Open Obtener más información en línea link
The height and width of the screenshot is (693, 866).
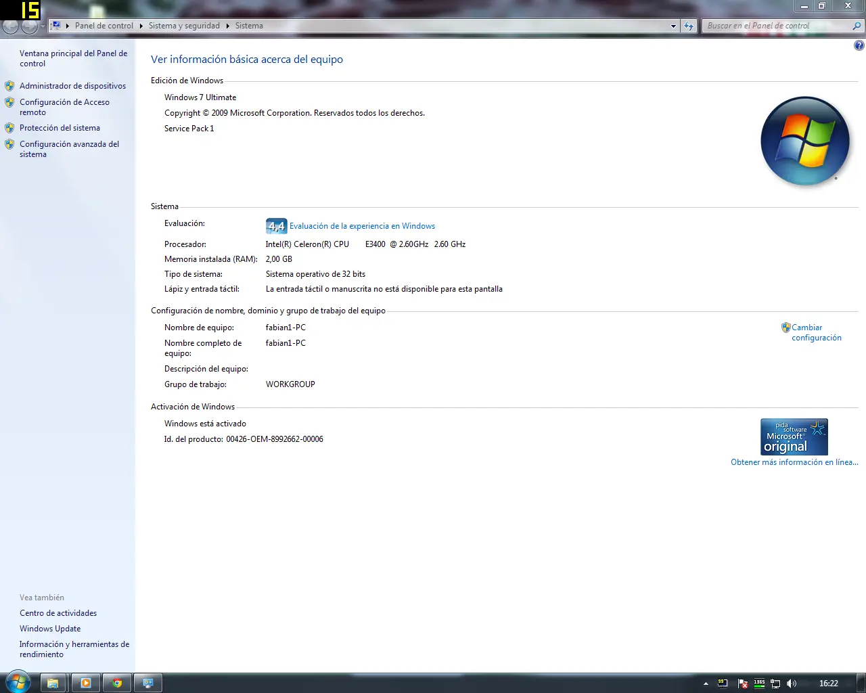(794, 462)
